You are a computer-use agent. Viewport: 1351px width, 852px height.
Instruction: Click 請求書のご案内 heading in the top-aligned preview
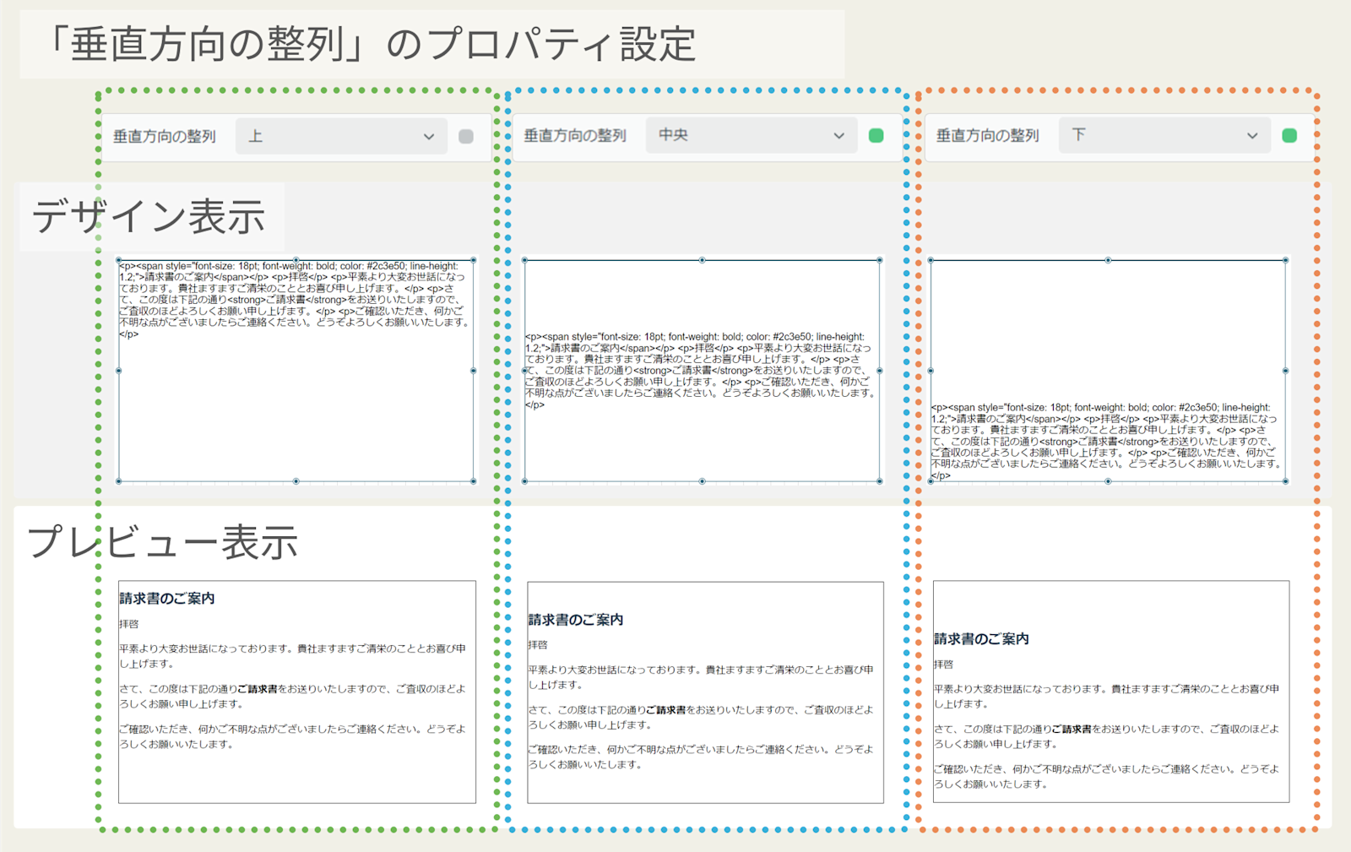[167, 599]
